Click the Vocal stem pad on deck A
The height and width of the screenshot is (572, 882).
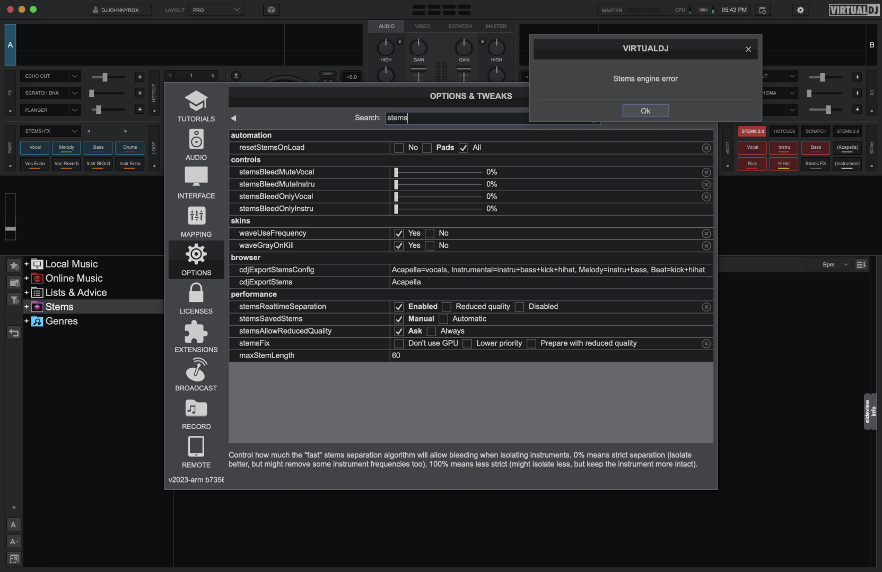(35, 148)
